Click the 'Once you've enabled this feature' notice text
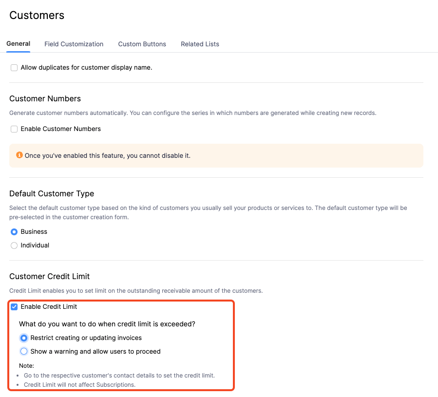Image resolution: width=438 pixels, height=397 pixels. coord(108,155)
